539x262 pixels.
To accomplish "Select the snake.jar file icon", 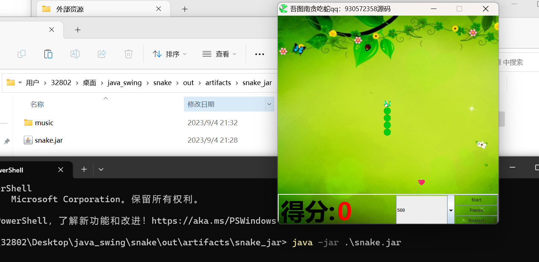I will click(28, 140).
